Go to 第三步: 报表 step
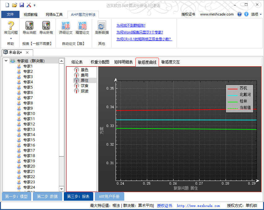Screen dimensions: 264x210 click(78, 196)
